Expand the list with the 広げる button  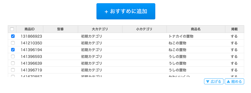(214, 82)
